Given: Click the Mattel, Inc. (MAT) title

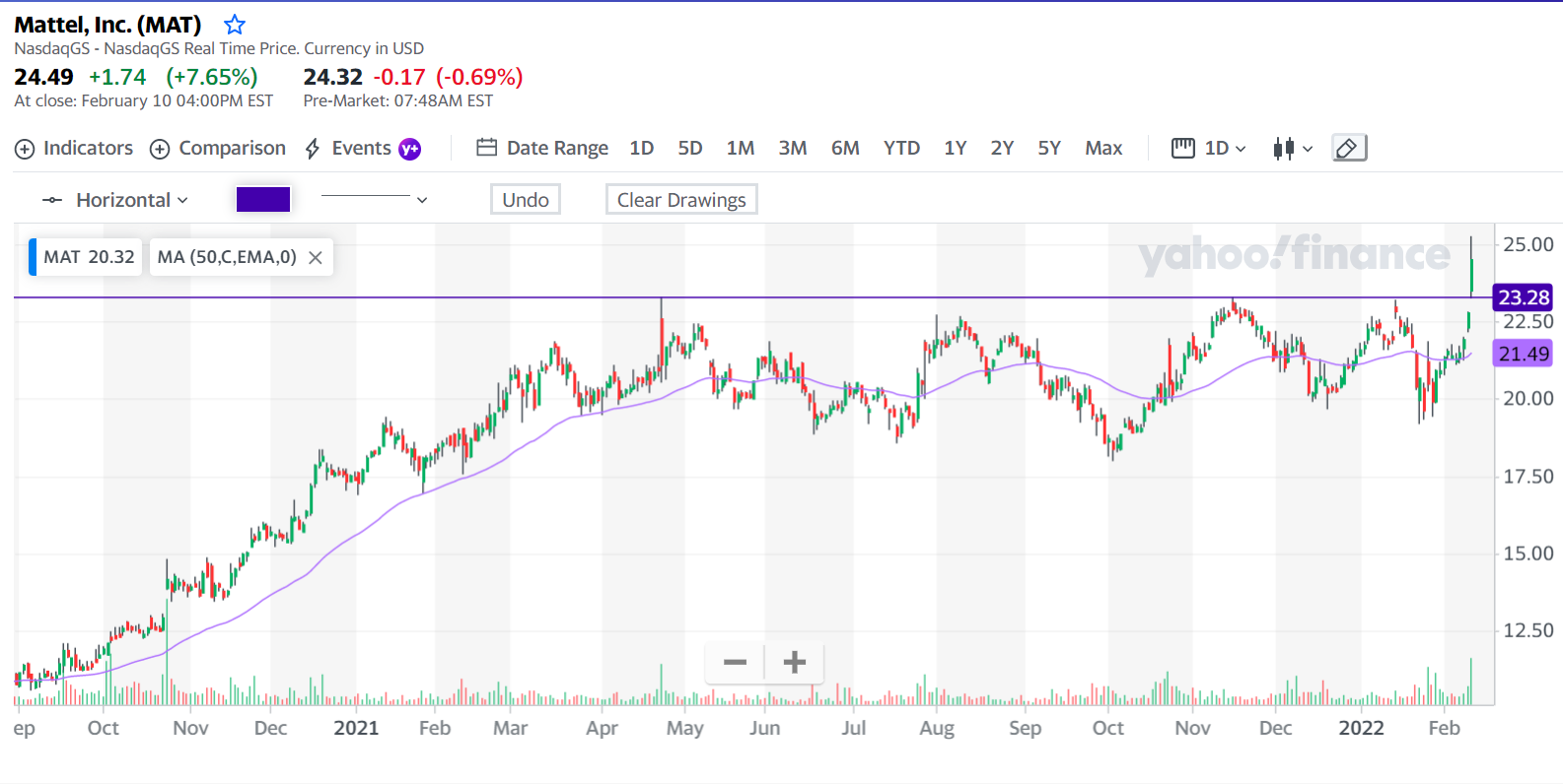Looking at the screenshot, I should point(107,25).
